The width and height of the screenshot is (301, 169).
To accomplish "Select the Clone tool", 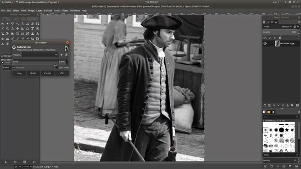I will coord(2,44).
